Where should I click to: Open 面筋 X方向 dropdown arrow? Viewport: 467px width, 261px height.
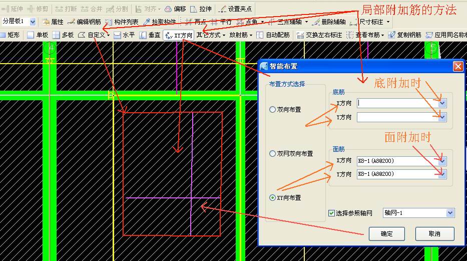point(442,161)
